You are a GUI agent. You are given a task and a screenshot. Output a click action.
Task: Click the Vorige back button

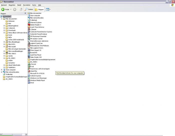[5, 9]
